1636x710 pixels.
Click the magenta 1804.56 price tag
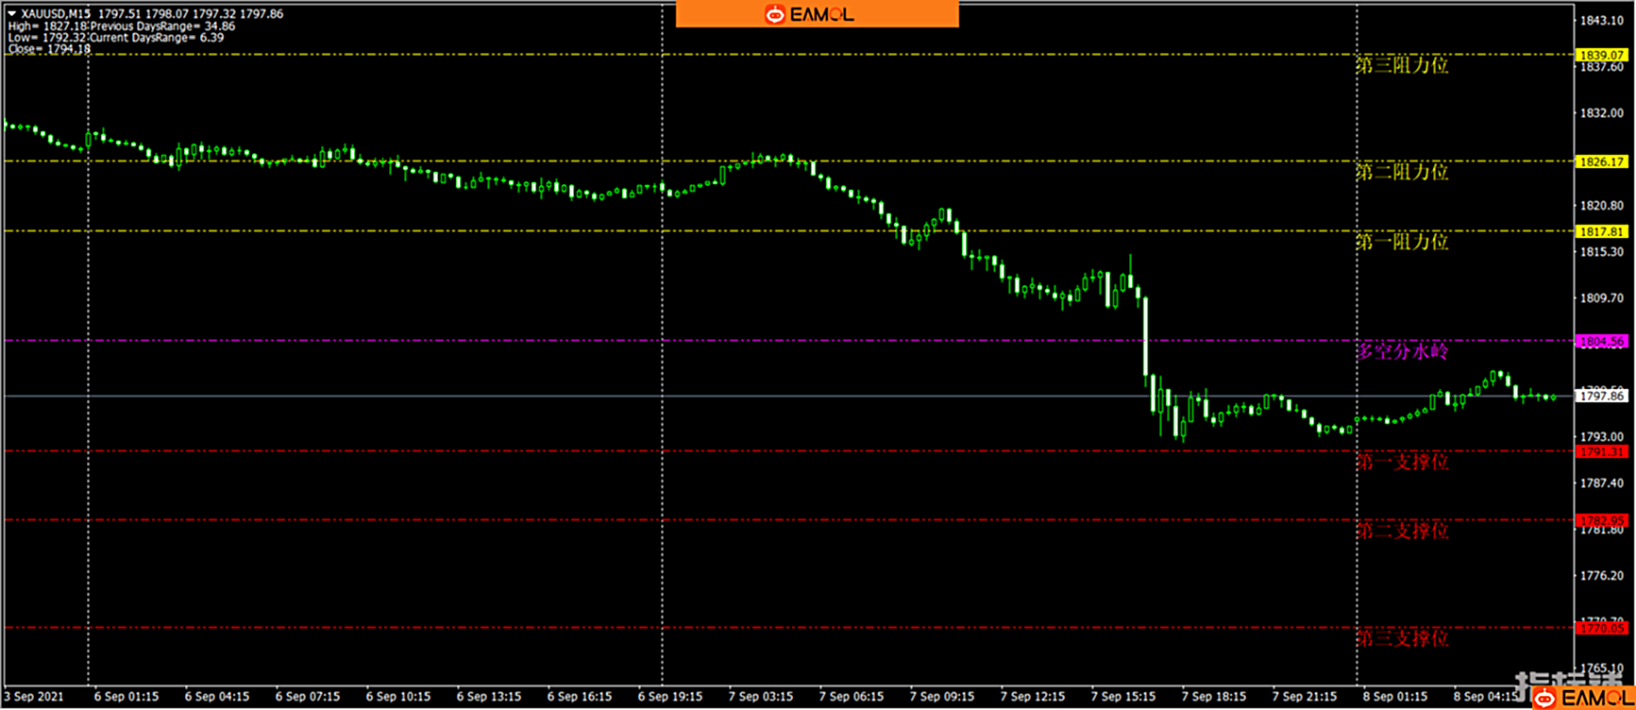pos(1601,342)
